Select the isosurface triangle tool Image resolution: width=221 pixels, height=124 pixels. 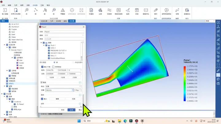pos(63,11)
